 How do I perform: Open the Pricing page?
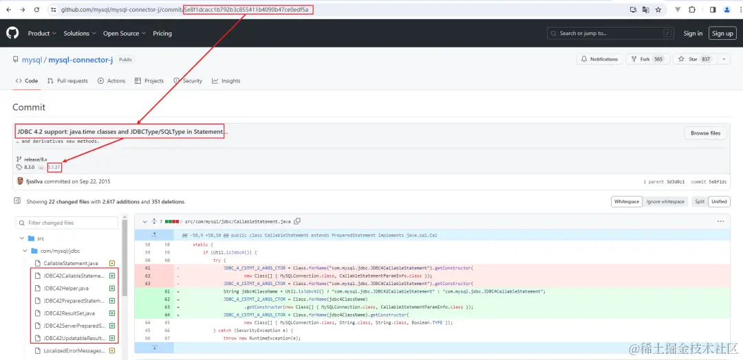162,33
